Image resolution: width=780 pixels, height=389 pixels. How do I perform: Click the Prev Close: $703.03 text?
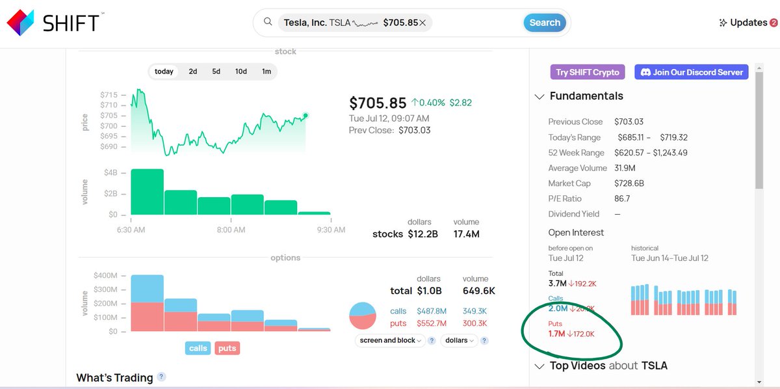tap(389, 130)
